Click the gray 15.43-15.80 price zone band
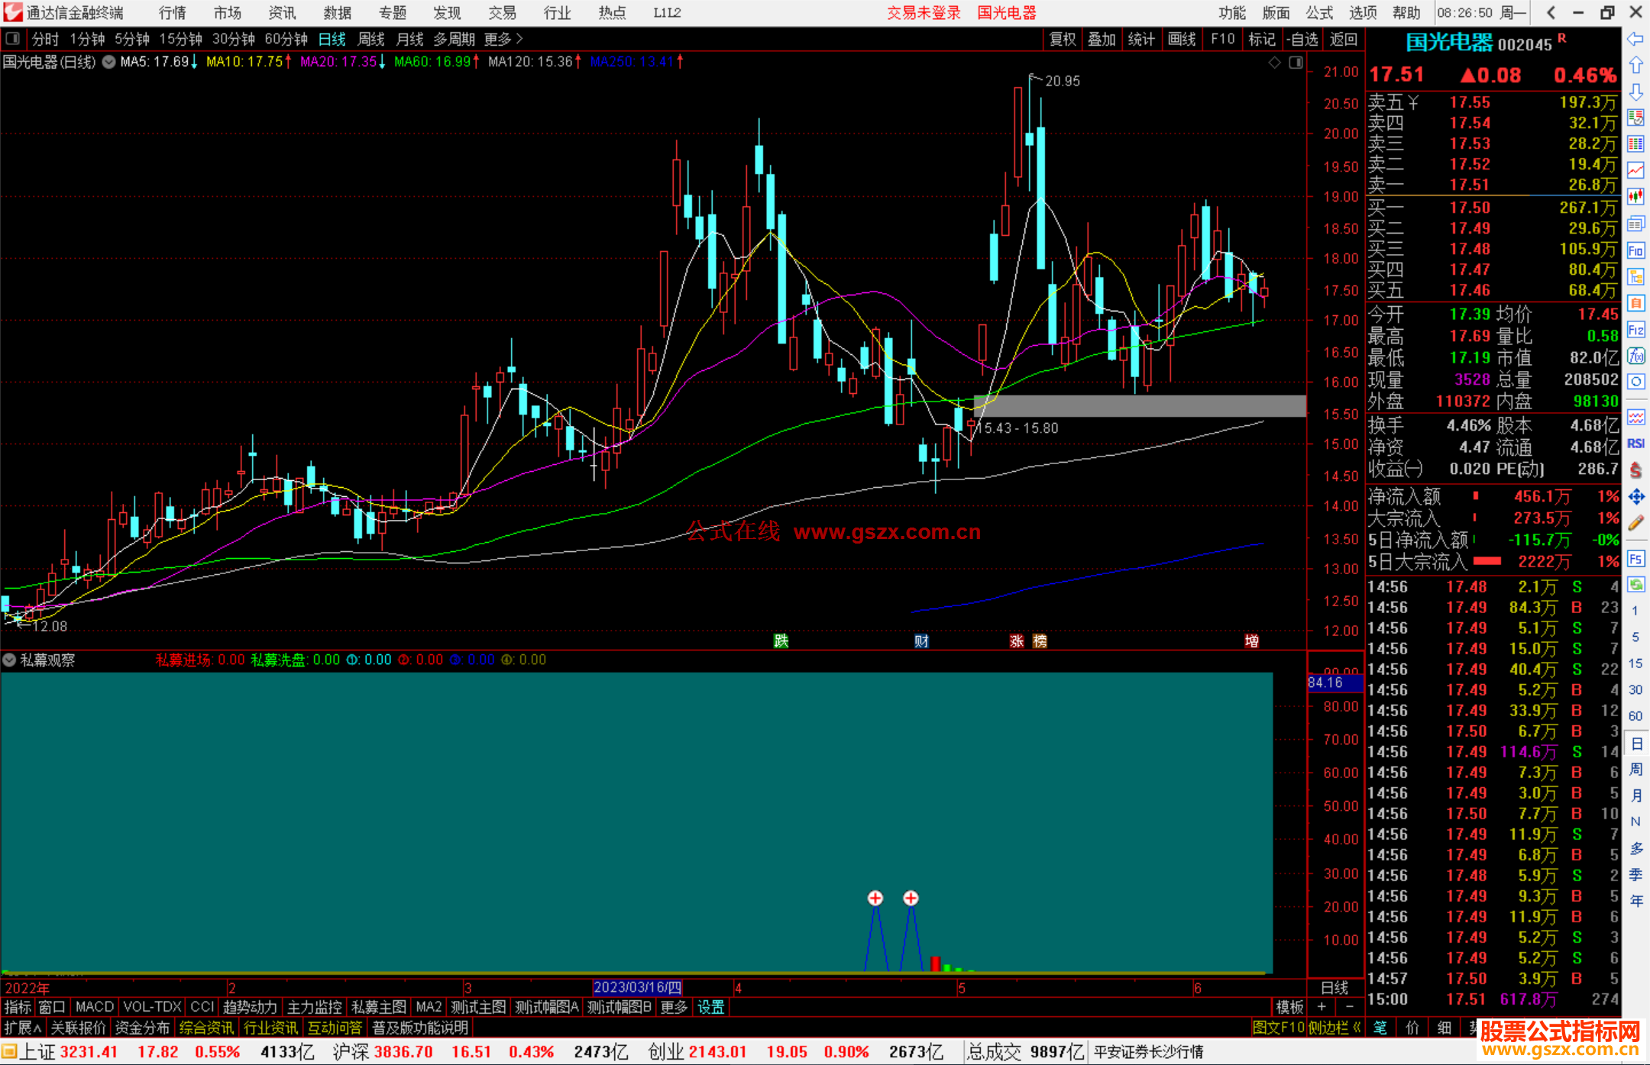The height and width of the screenshot is (1065, 1650). pos(1138,405)
